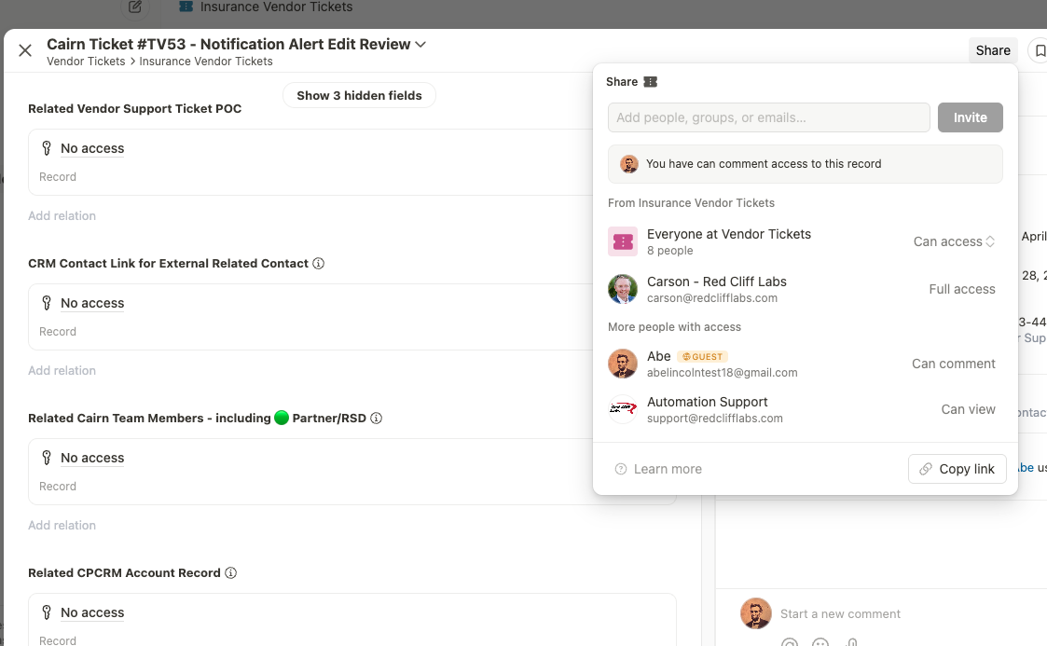
Task: Click the link icon on Copy link button
Action: [925, 469]
